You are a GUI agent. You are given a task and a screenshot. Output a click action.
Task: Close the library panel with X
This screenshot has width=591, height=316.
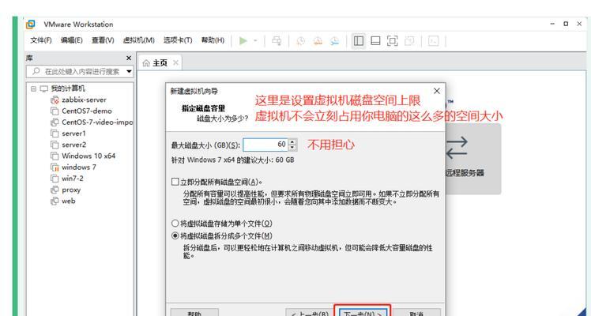129,58
